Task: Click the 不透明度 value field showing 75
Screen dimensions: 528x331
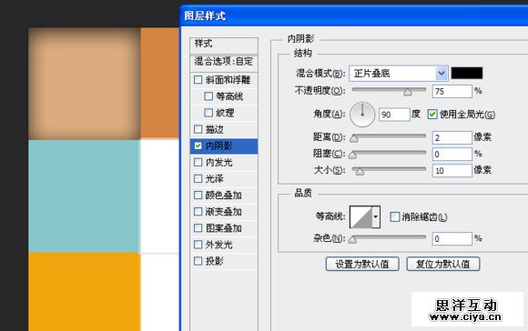Action: (452, 91)
